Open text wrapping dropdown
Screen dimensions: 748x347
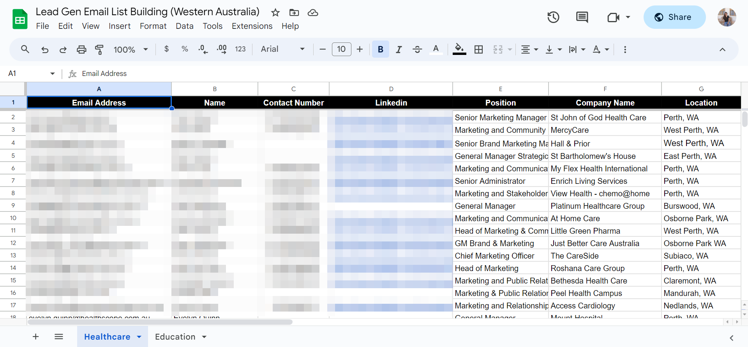click(577, 49)
